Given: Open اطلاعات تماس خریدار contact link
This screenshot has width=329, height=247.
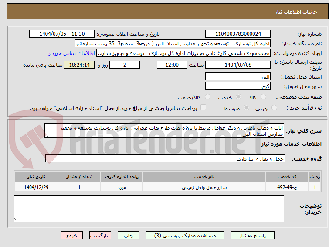Looking at the screenshot, I should coord(72,53).
